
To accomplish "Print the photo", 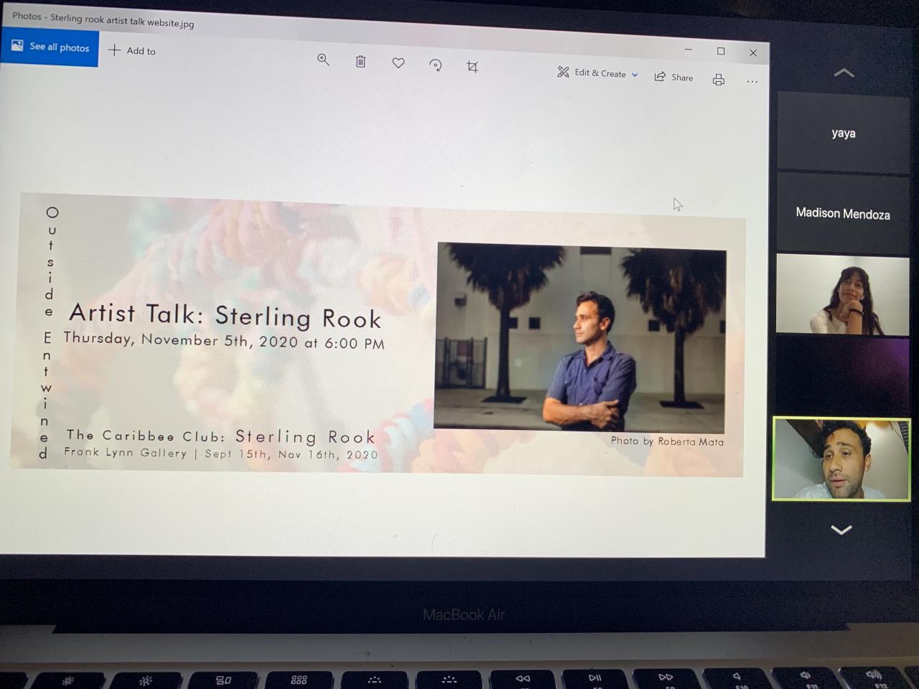I will 718,79.
